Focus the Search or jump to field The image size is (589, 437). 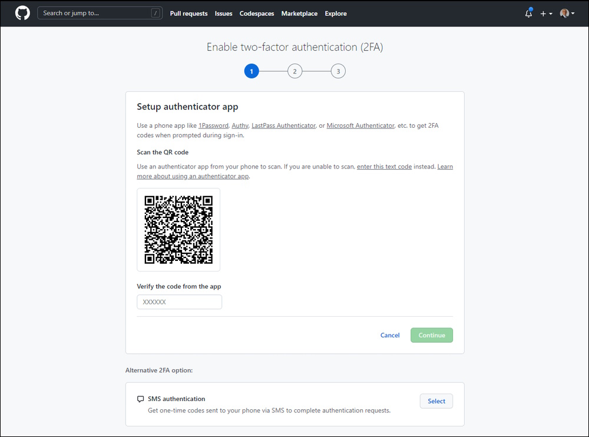pyautogui.click(x=100, y=13)
